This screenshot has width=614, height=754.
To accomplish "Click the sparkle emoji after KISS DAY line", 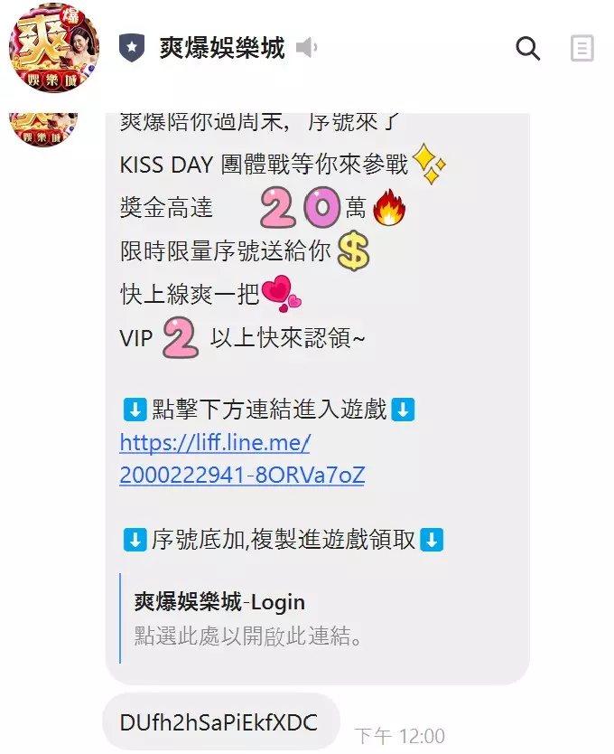I will [x=429, y=164].
